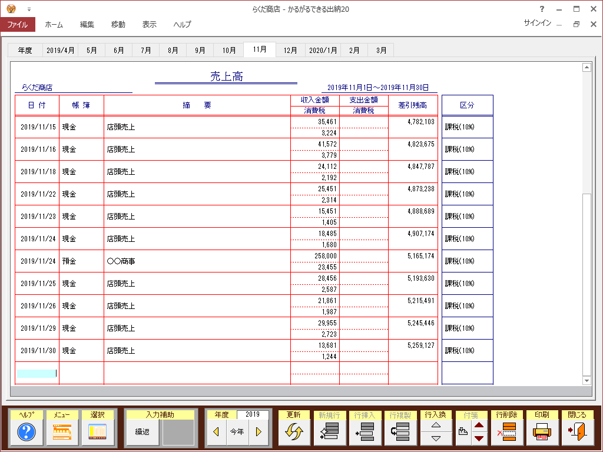Switch to the 6月 tab
The height and width of the screenshot is (452, 603).
[x=119, y=51]
